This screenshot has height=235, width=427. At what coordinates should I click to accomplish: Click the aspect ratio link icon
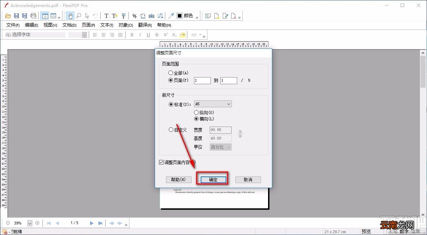coord(240,134)
